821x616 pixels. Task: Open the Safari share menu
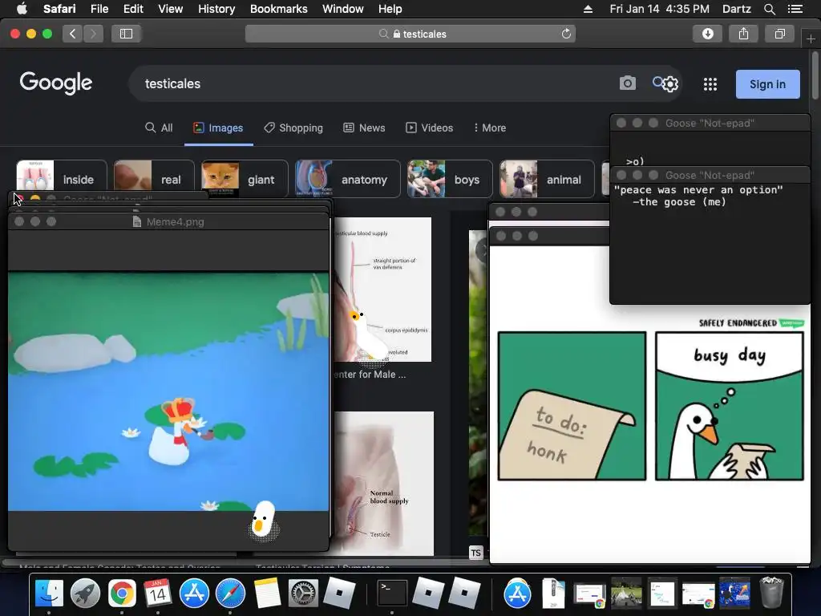click(x=743, y=34)
